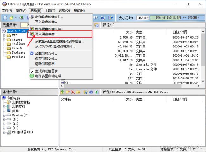Click the disc list scroll-right arrow
The width and height of the screenshot is (206, 152).
coord(198,86)
